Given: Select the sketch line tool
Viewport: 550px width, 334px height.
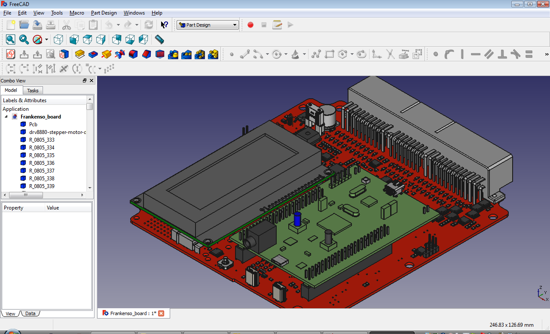Looking at the screenshot, I should tap(245, 54).
